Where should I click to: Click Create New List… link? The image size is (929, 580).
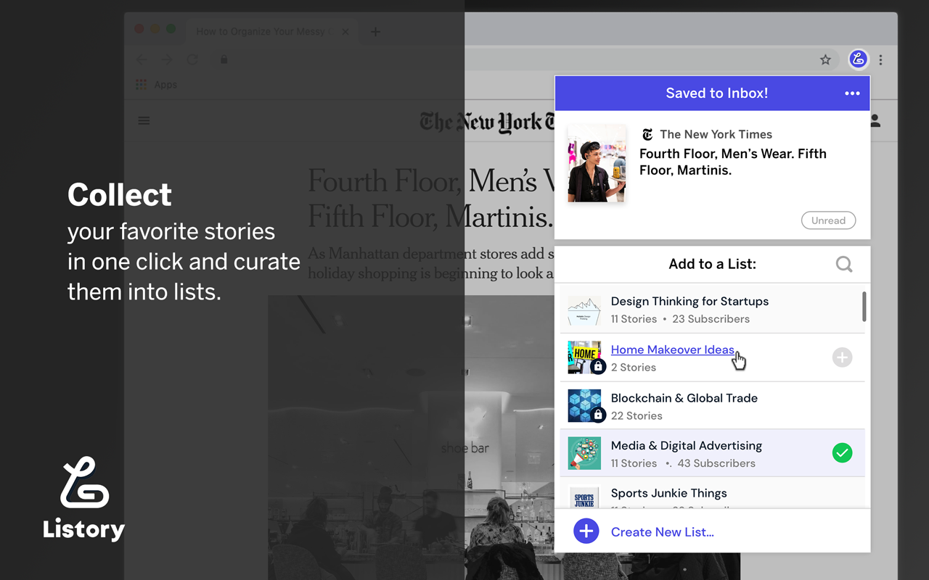[x=663, y=532]
